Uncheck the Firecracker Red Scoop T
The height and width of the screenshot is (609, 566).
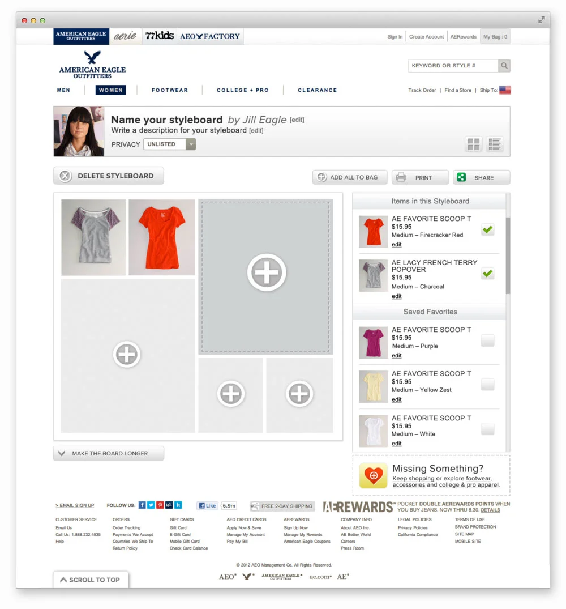pos(488,229)
